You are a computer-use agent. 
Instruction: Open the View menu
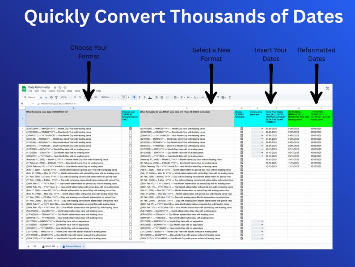pos(43,91)
